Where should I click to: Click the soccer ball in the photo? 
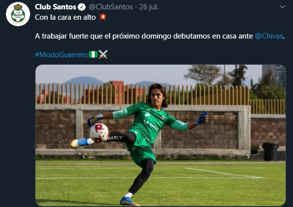99,133
